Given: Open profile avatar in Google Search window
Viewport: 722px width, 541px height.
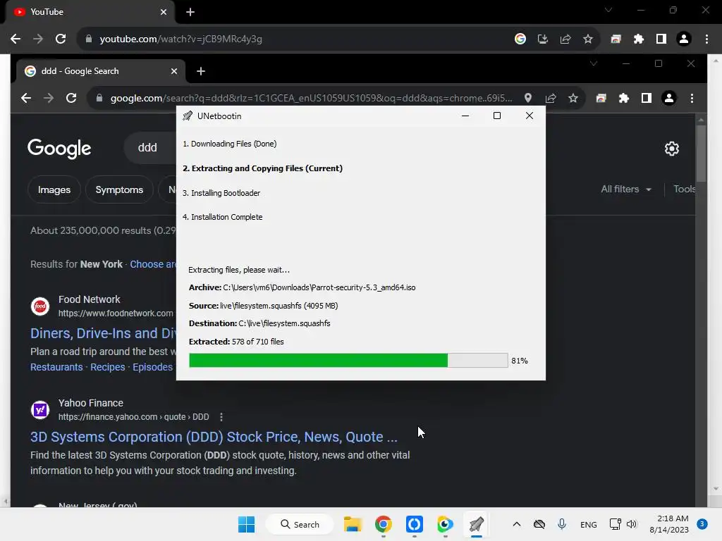Looking at the screenshot, I should (668, 98).
